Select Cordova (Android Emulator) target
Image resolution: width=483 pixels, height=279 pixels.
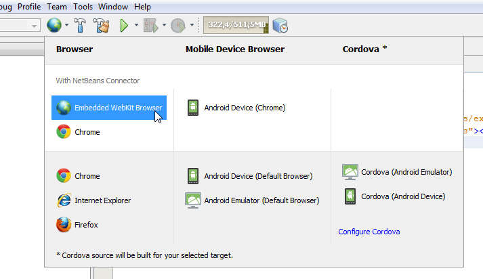[x=406, y=172]
